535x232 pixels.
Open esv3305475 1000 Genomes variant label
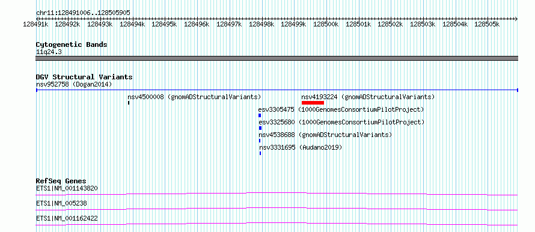(x=341, y=109)
